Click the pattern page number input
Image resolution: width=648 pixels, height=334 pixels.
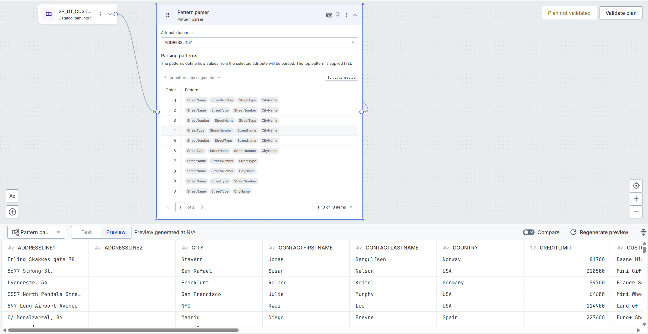coord(180,207)
